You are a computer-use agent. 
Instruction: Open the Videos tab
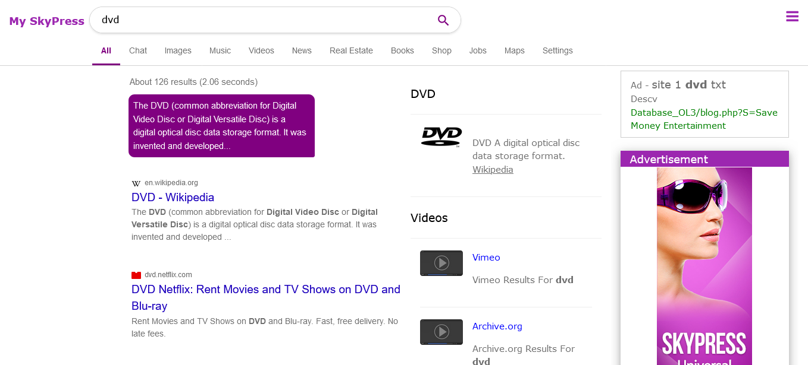pos(261,50)
